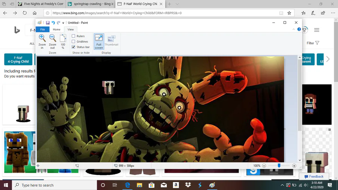Undo the last action in Paint
This screenshot has width=338, height=190.
click(53, 23)
